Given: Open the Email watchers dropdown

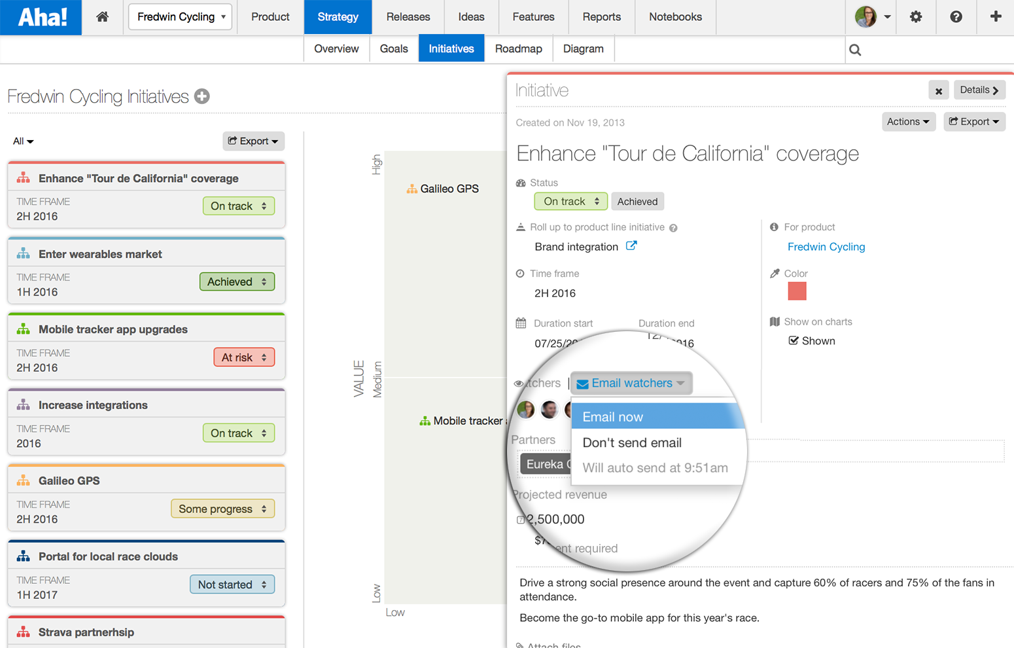Looking at the screenshot, I should 631,383.
